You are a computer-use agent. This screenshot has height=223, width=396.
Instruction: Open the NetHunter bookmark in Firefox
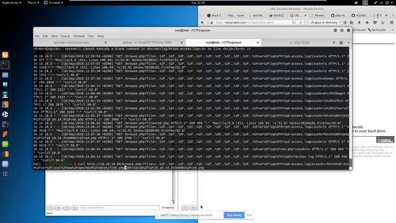tap(377, 30)
